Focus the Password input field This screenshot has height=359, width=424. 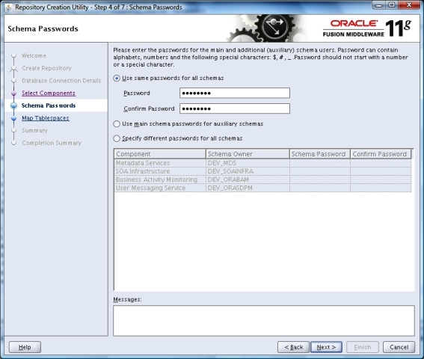click(235, 93)
